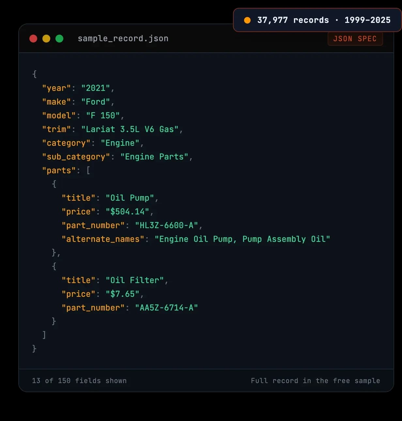Click the green maximize dot in the title bar
This screenshot has width=402, height=421.
(x=59, y=39)
